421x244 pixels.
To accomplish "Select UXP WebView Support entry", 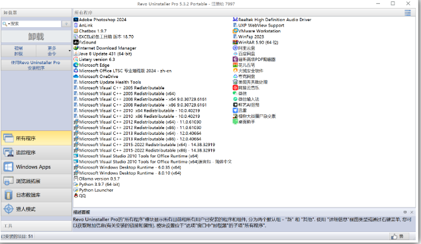I will tap(259, 25).
